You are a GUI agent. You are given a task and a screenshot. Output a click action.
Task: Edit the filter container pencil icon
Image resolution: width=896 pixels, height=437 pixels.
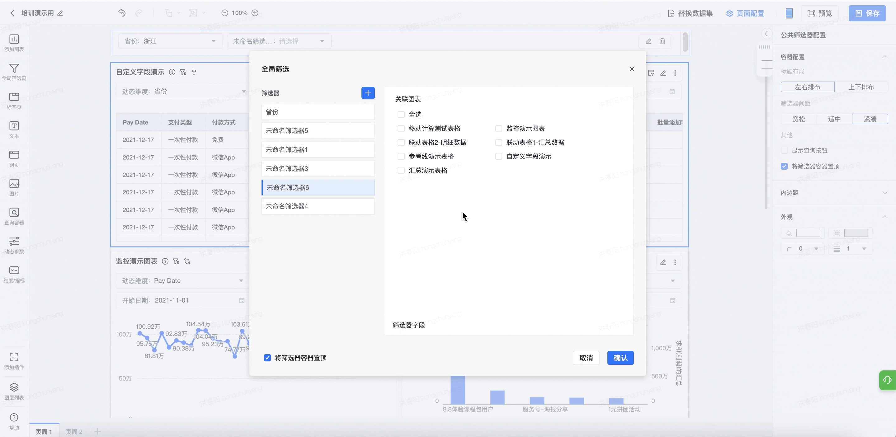[x=648, y=41]
